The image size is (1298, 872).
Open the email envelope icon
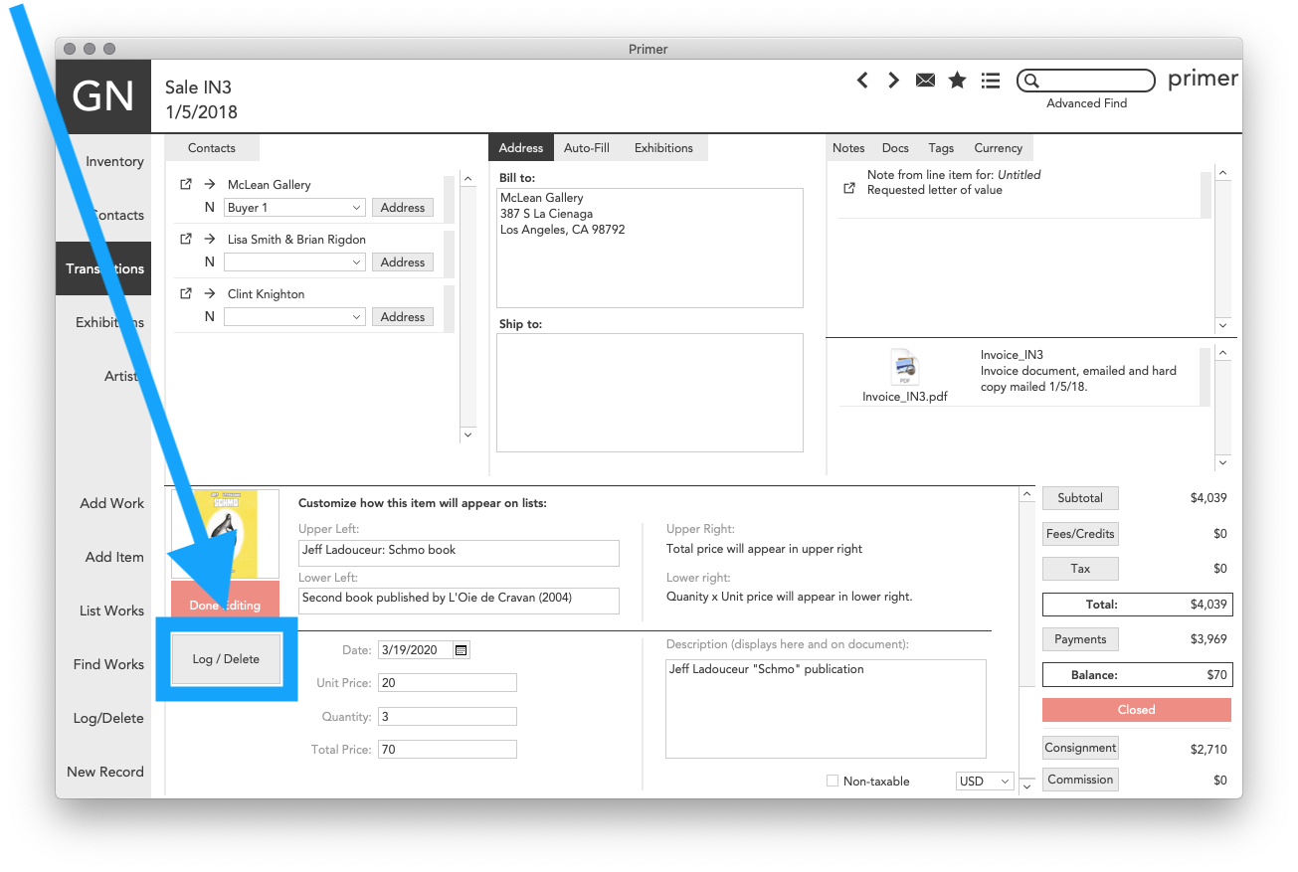tap(925, 80)
